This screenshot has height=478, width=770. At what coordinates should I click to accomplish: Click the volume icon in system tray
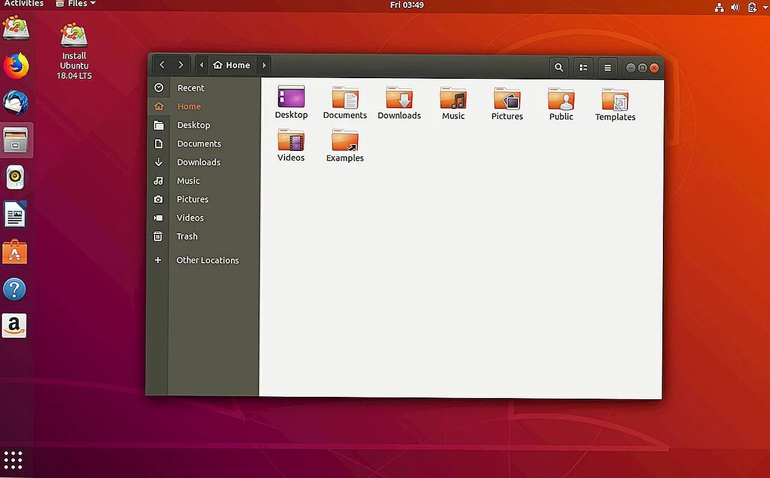tap(735, 7)
